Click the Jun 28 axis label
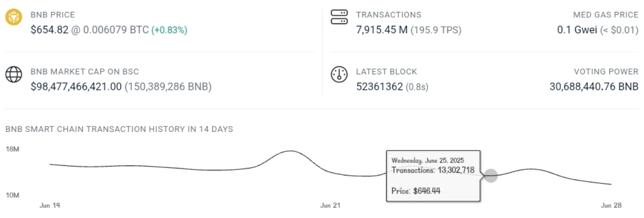Screen dimensions: 644x218 coord(611,205)
